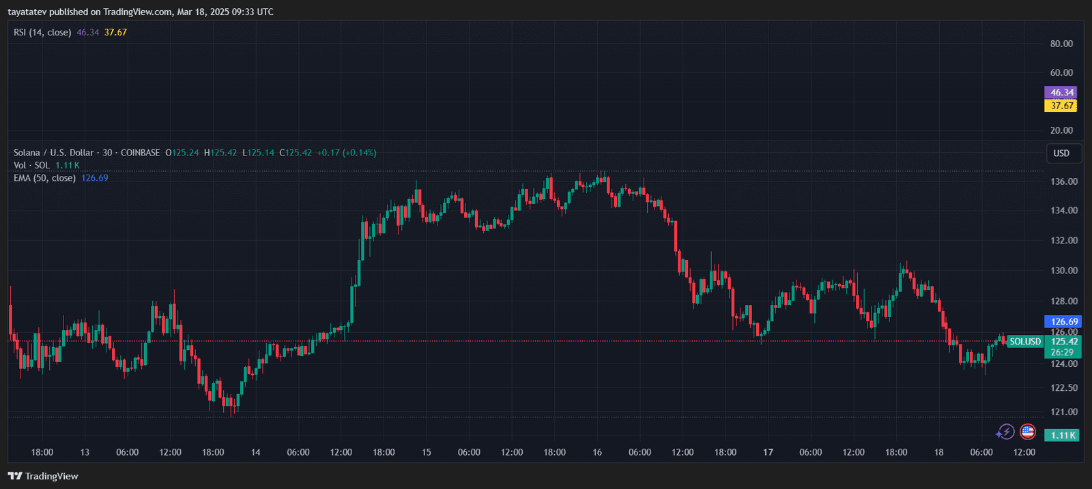Click the 1.11 K volume legend value
The height and width of the screenshot is (489, 1092).
pos(68,165)
